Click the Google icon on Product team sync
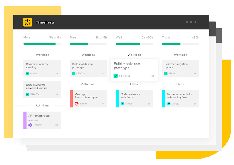234x165 pixels. click(x=77, y=104)
